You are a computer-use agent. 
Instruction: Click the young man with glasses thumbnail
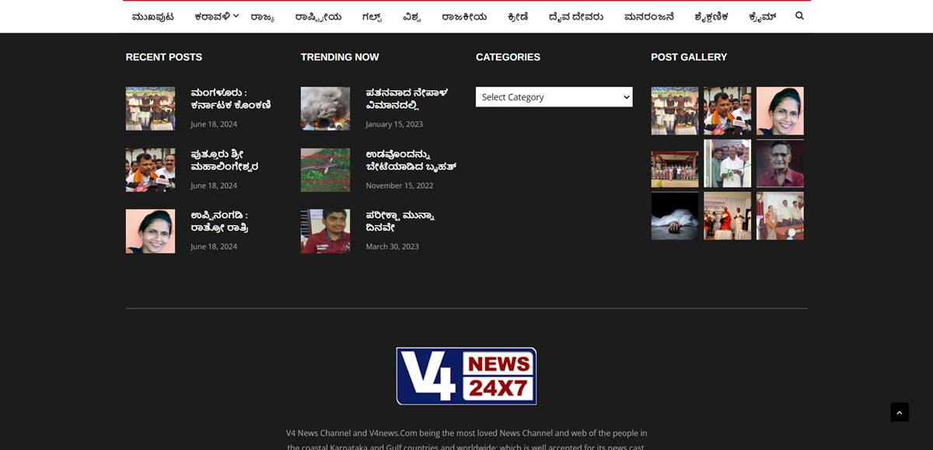tap(325, 231)
